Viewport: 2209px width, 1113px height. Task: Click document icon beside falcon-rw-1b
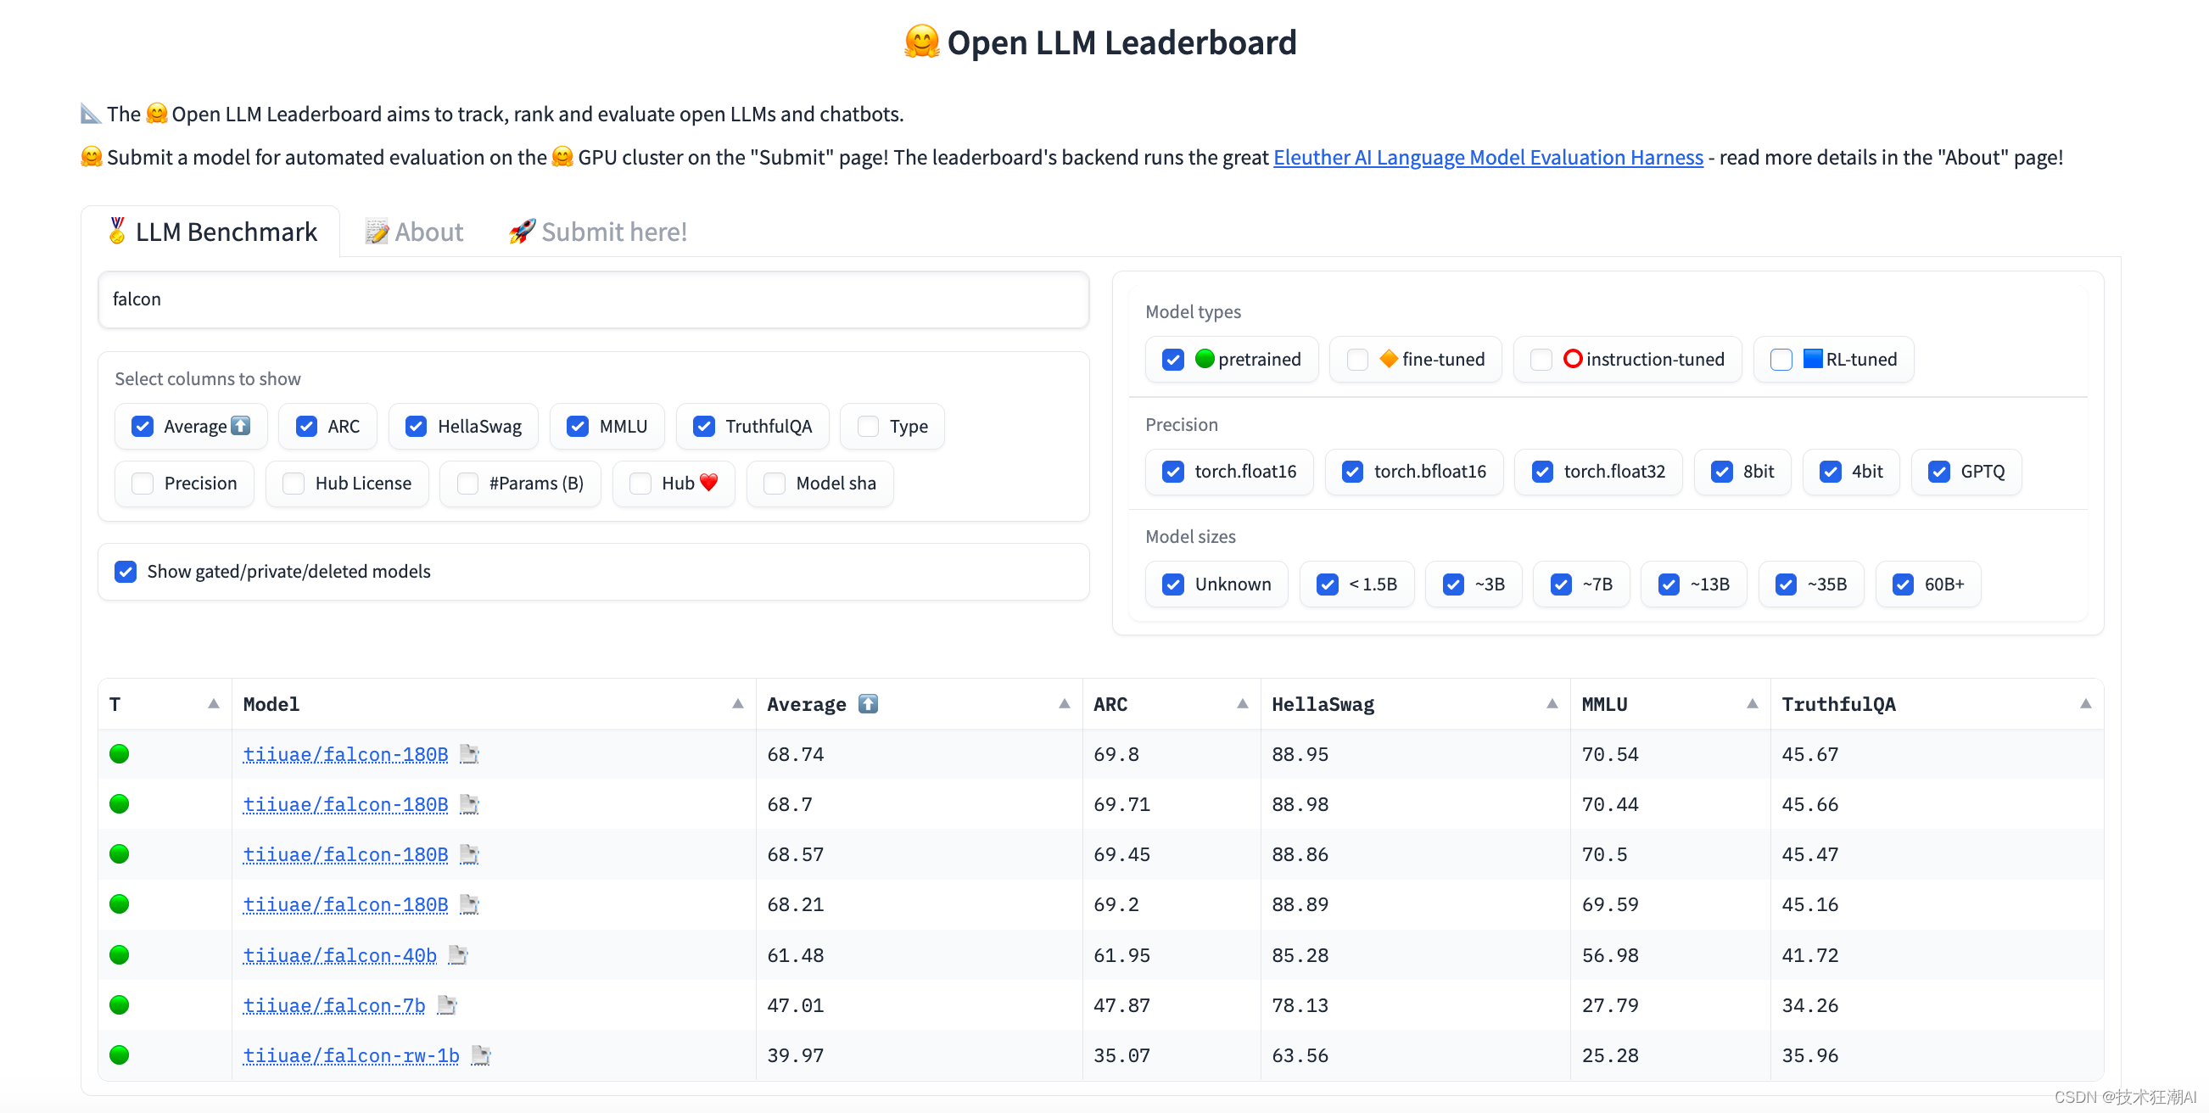click(481, 1054)
